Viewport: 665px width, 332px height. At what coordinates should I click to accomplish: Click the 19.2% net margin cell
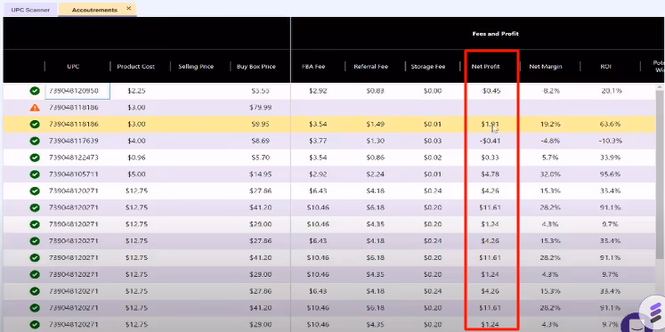550,125
